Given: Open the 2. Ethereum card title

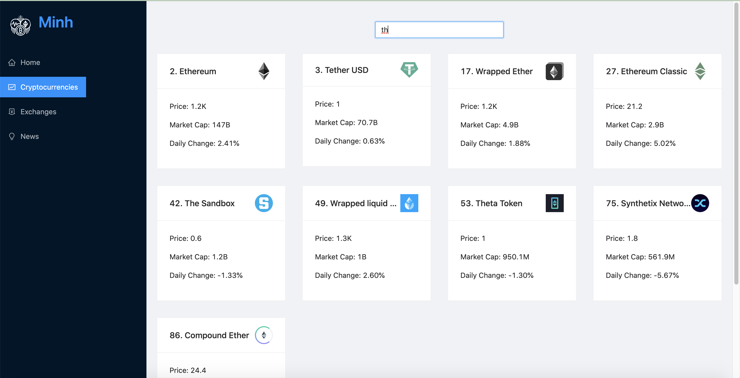Looking at the screenshot, I should (x=193, y=71).
